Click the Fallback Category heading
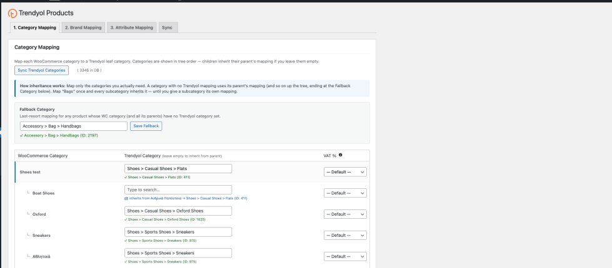 pyautogui.click(x=37, y=109)
